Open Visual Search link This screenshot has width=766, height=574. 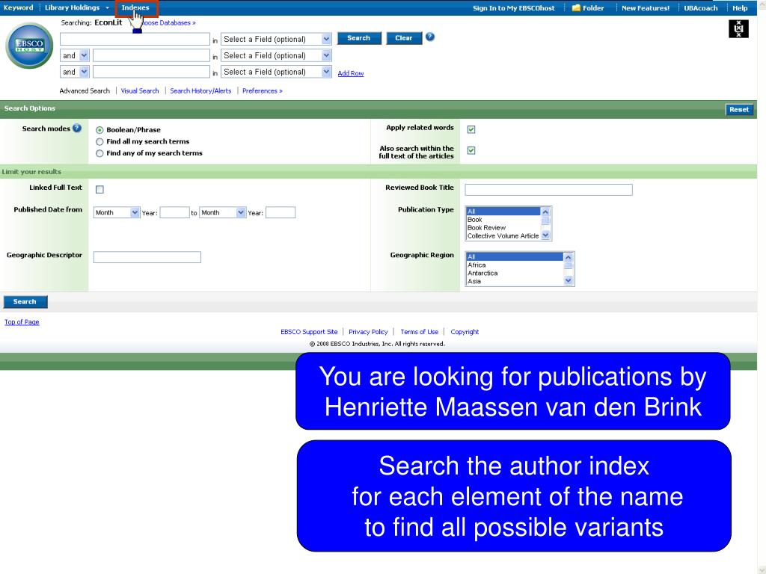pyautogui.click(x=140, y=90)
